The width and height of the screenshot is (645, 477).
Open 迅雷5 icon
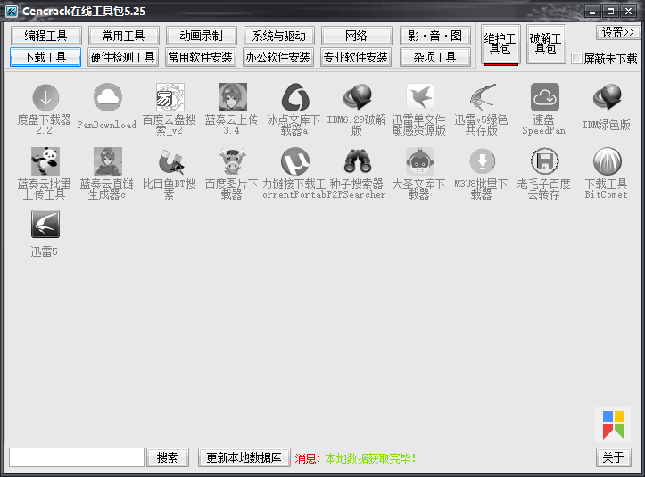(x=45, y=224)
